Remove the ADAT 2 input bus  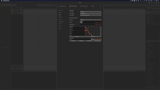101,33
